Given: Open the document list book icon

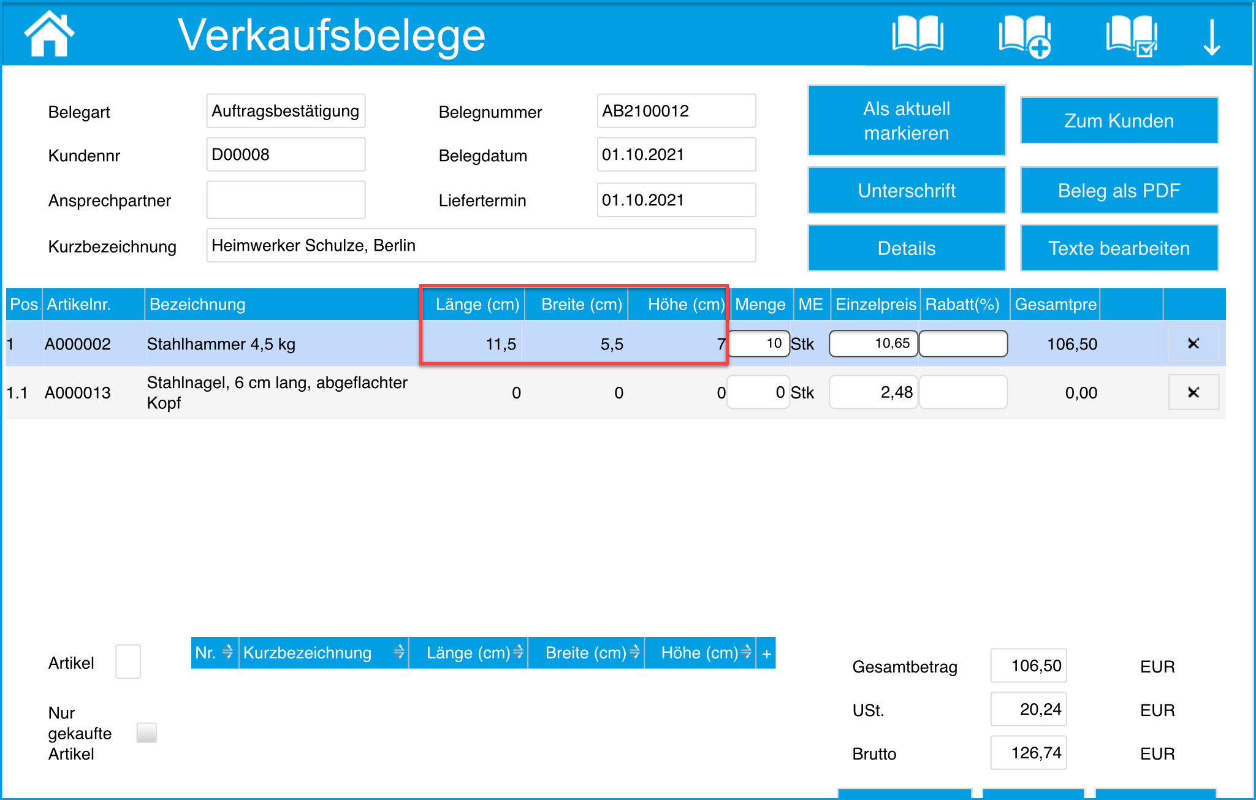Looking at the screenshot, I should tap(917, 34).
